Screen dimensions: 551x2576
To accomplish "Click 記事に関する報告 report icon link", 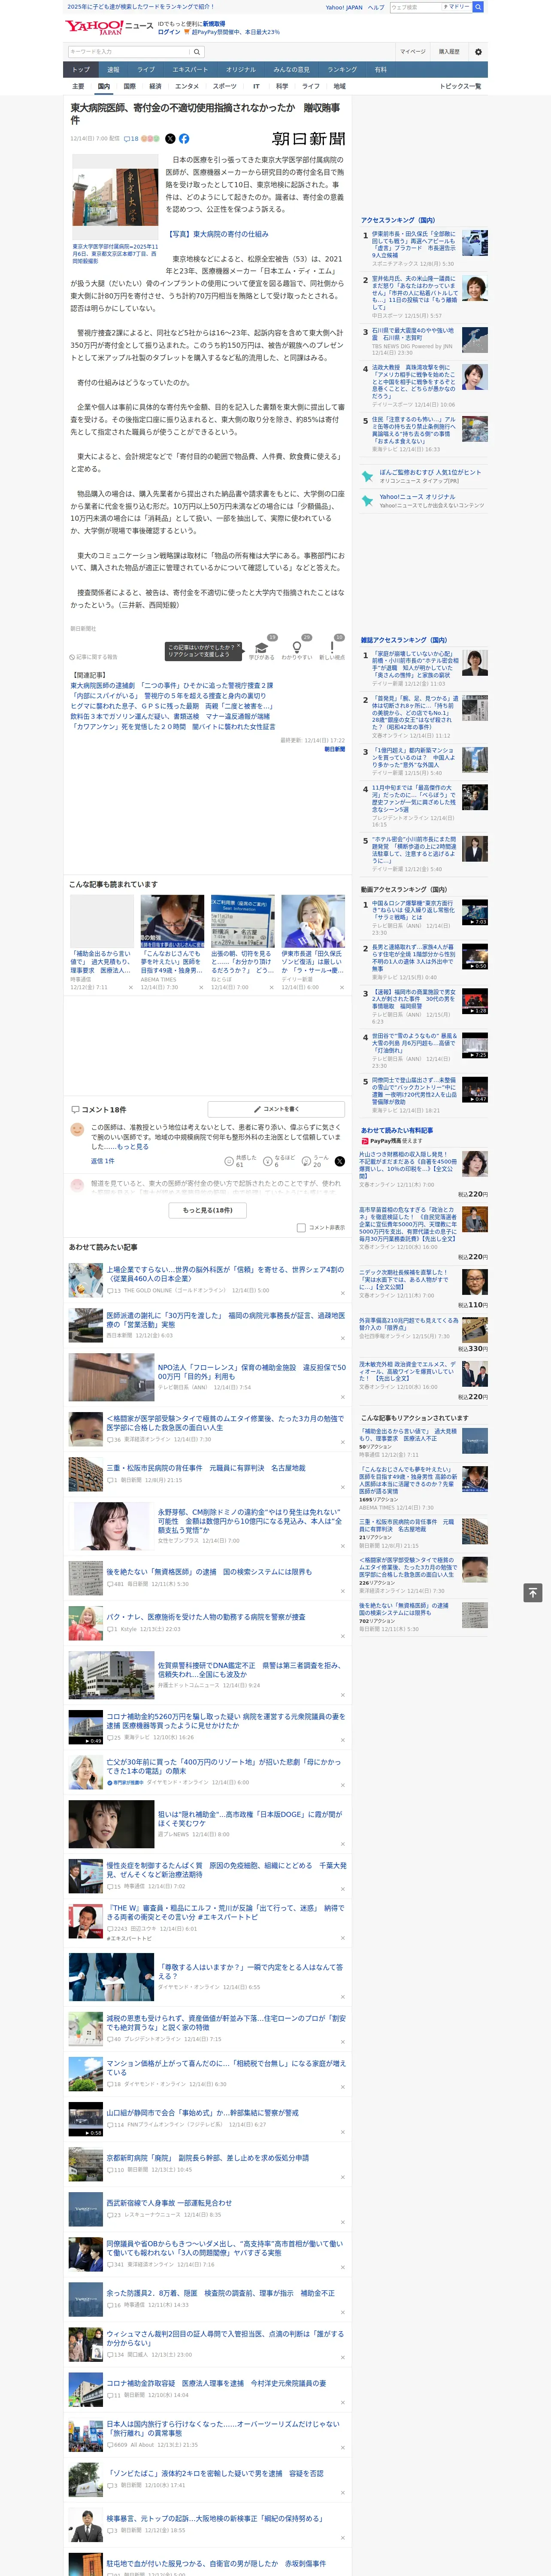I will [x=94, y=657].
